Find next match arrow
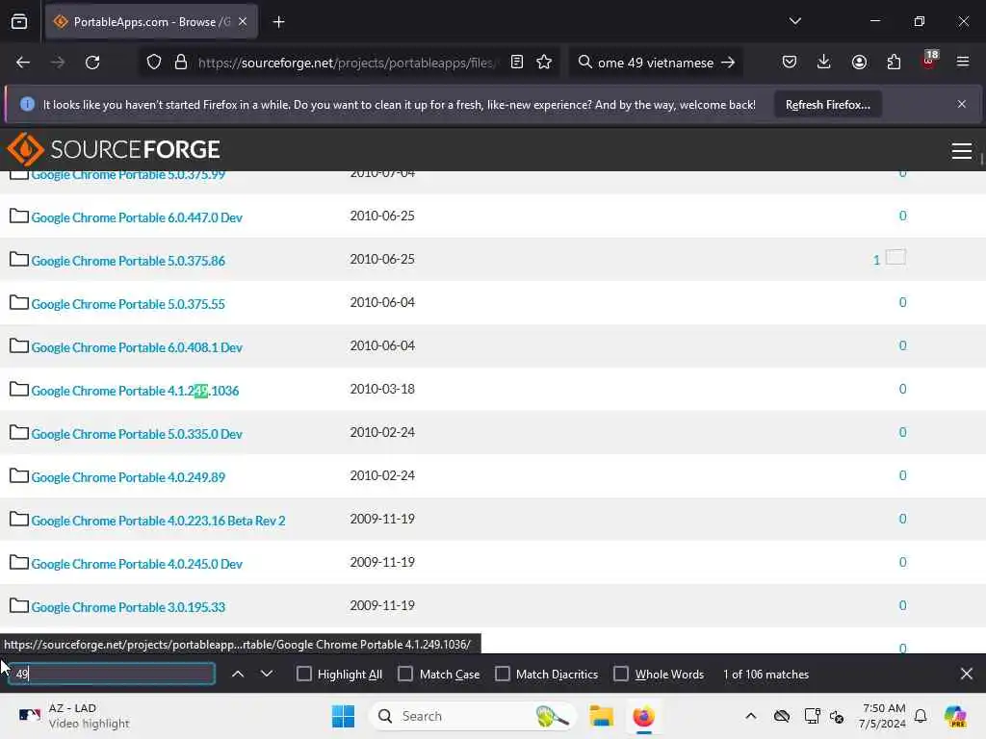This screenshot has height=739, width=986. point(267,674)
